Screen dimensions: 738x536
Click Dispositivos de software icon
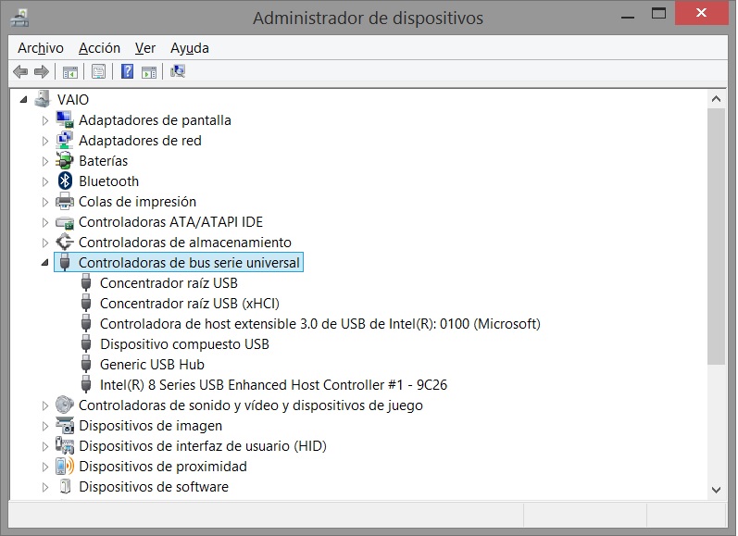pos(66,487)
